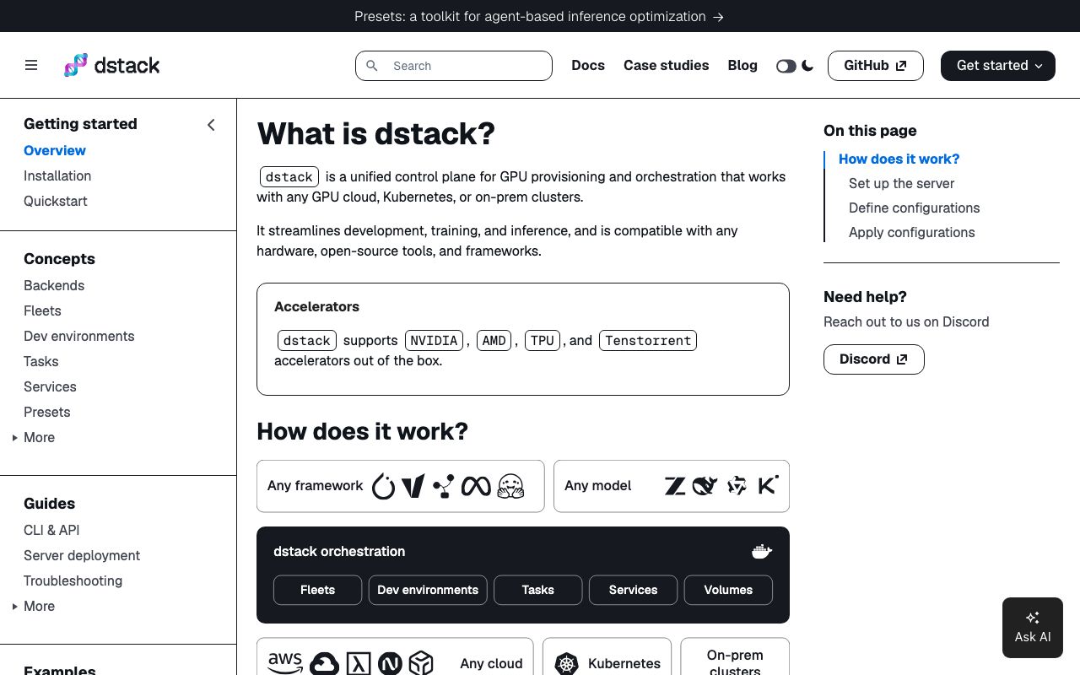This screenshot has width=1080, height=675.
Task: Click the V-shaped vLLM icon in Any framework
Action: click(413, 486)
